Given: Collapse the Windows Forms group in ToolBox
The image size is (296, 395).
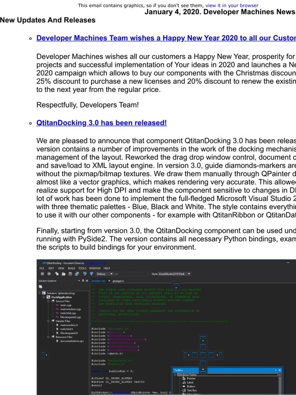Looking at the screenshot, I should (175, 375).
